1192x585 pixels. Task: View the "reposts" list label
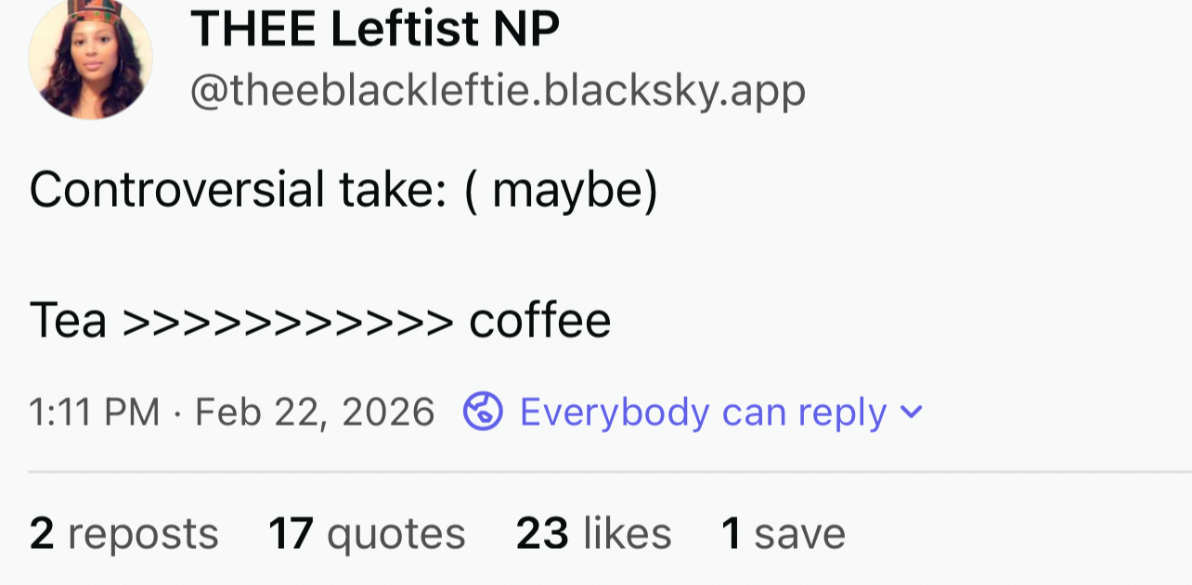(x=143, y=534)
